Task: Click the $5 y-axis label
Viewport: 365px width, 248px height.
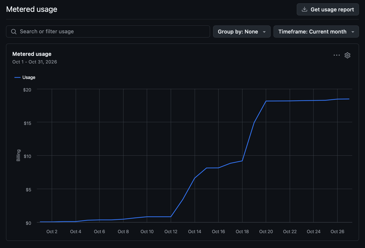Action: pos(28,189)
